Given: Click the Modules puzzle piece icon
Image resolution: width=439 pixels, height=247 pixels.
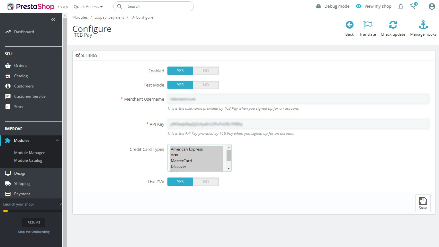Looking at the screenshot, I should [8, 141].
